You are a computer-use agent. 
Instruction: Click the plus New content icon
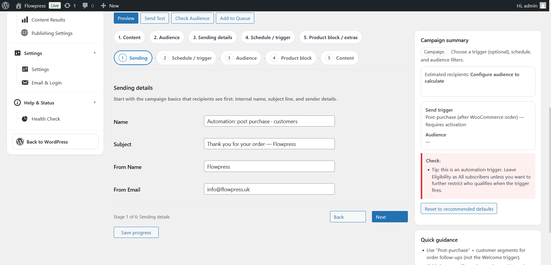[x=103, y=6]
